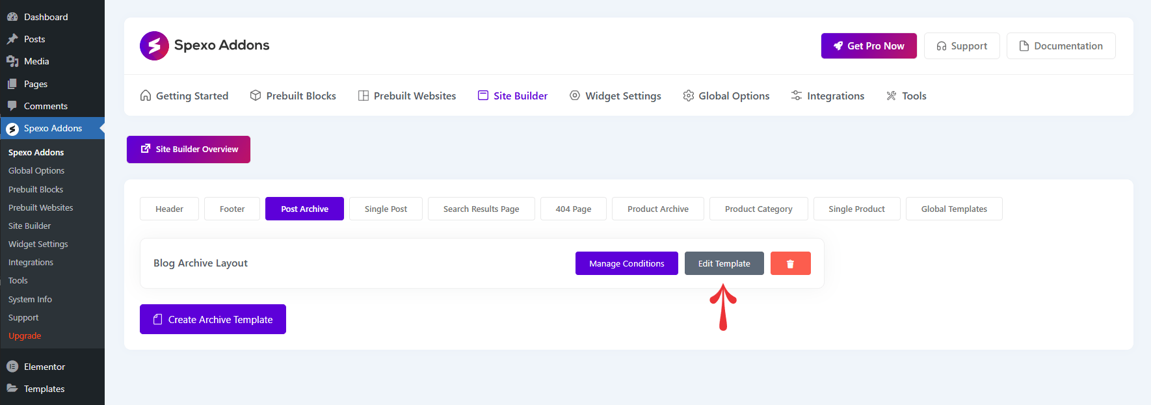This screenshot has width=1151, height=405.
Task: Click the Edit Template button
Action: (724, 263)
